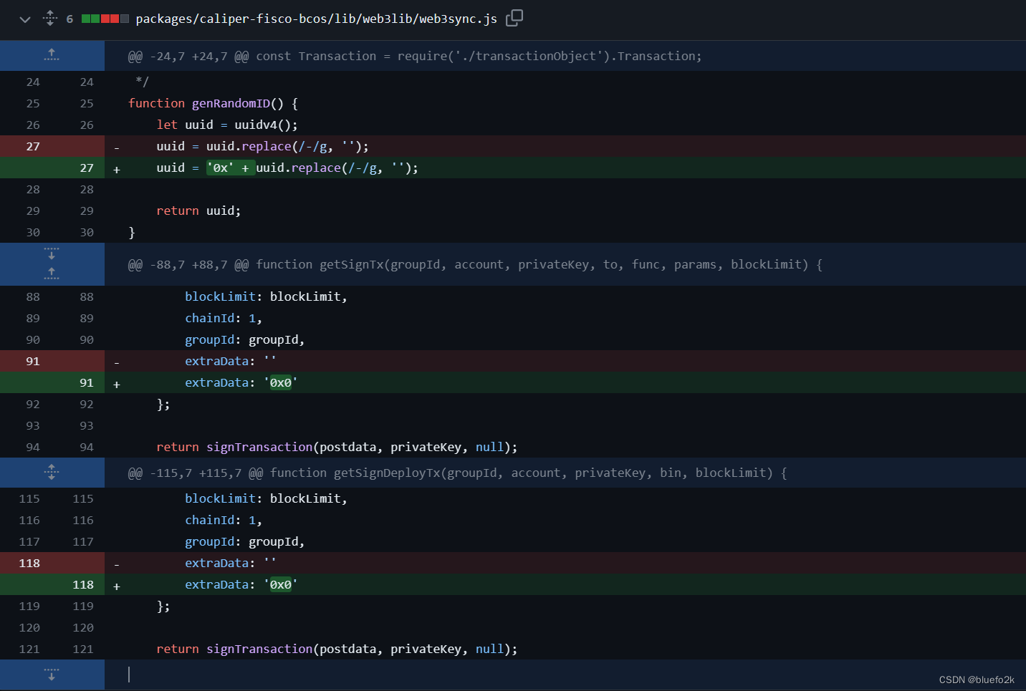Click the minus marker on deleted line 118

117,564
